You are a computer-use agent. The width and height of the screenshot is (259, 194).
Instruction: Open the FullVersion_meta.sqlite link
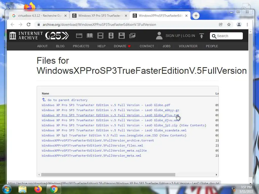pyautogui.click(x=94, y=151)
